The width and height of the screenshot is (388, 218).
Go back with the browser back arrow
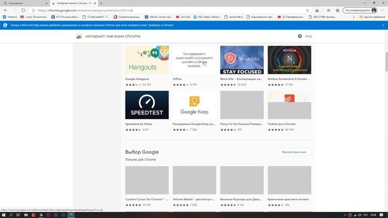[x=5, y=10]
